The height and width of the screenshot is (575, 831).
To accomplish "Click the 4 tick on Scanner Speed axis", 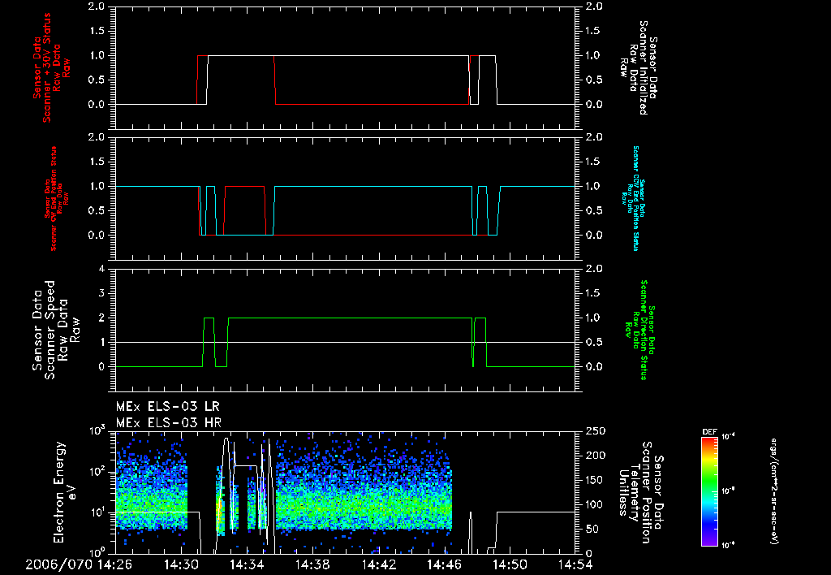I will coord(101,269).
